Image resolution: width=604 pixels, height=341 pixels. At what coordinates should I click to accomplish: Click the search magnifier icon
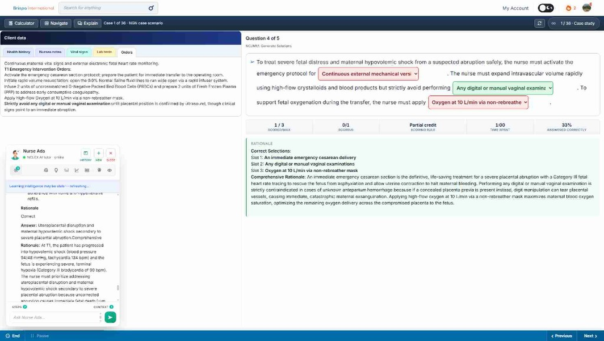coord(151,8)
